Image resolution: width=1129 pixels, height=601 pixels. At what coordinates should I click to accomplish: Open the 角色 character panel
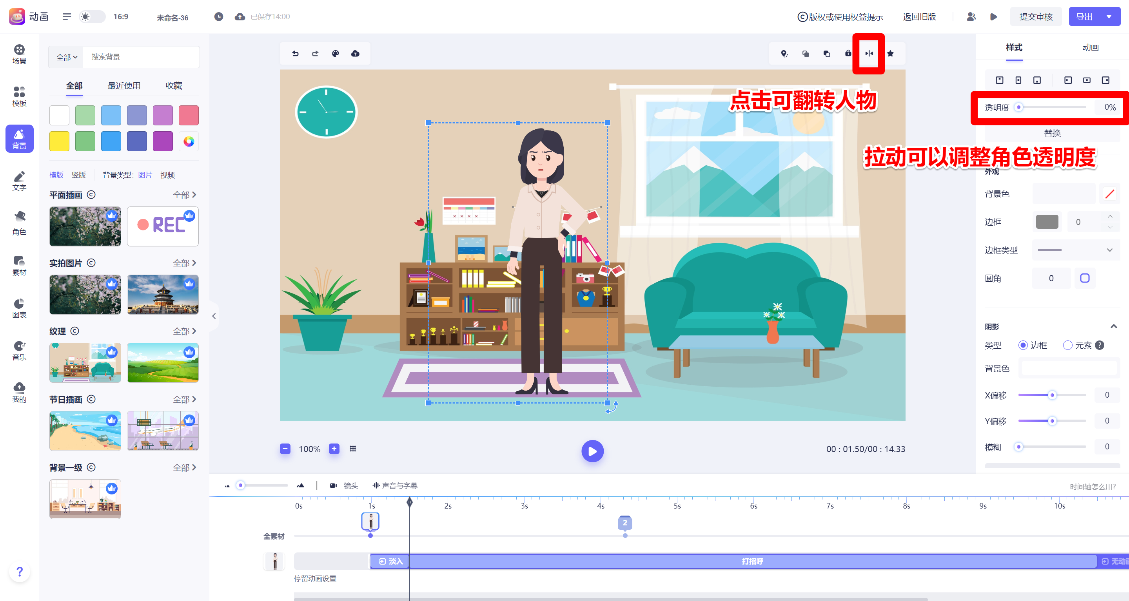19,223
